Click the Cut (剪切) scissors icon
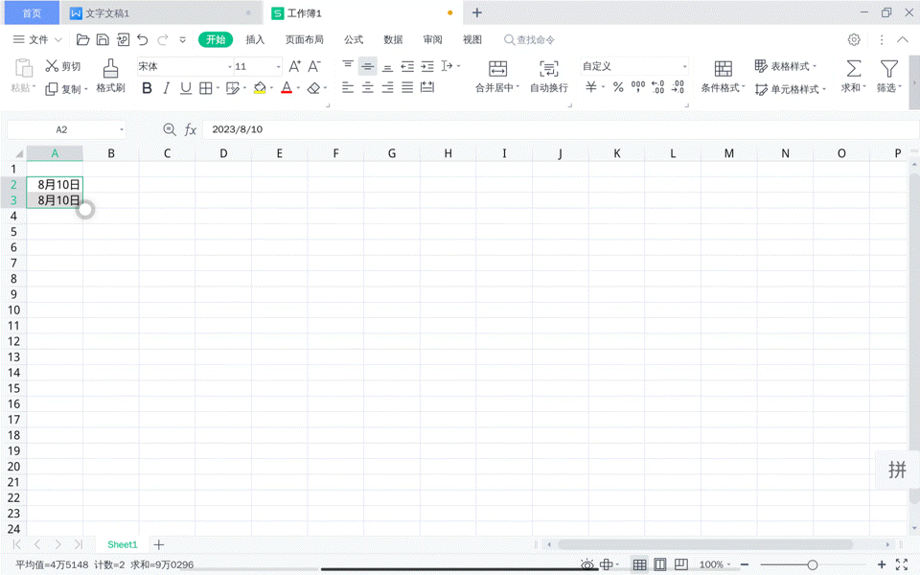The width and height of the screenshot is (920, 575). click(52, 66)
